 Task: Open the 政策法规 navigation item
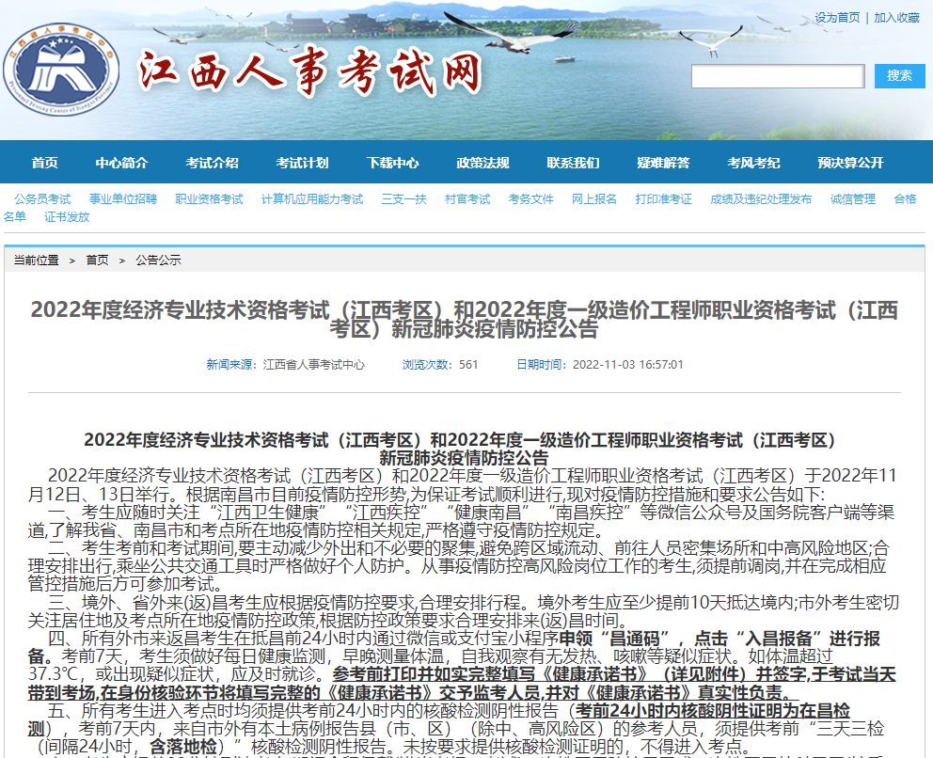click(x=482, y=163)
